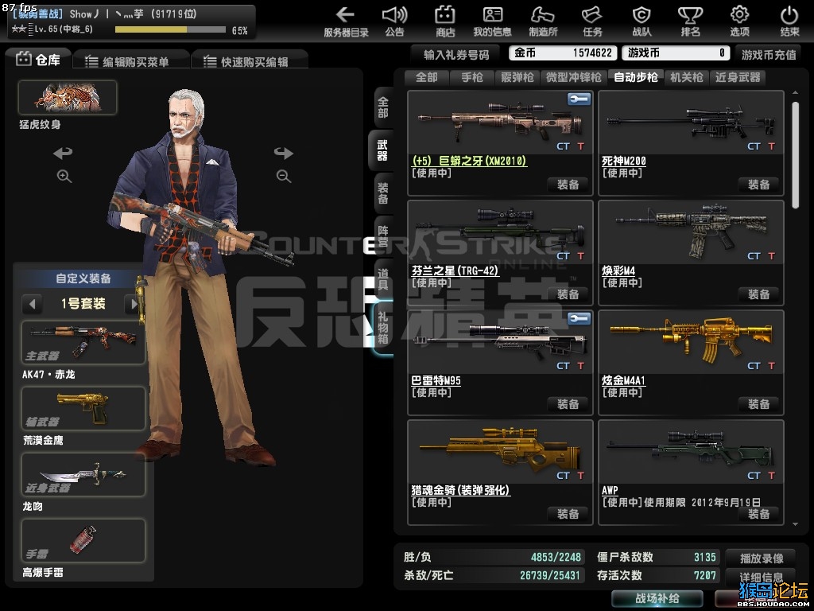
Task: Click the 金币 gold balance field
Action: pos(563,53)
